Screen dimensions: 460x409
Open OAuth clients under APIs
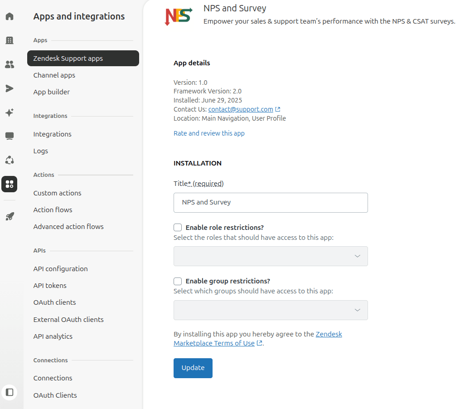[x=54, y=302]
